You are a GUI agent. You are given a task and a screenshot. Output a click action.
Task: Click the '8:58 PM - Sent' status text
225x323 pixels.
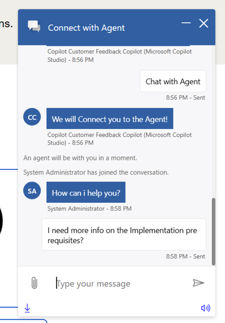click(x=186, y=256)
